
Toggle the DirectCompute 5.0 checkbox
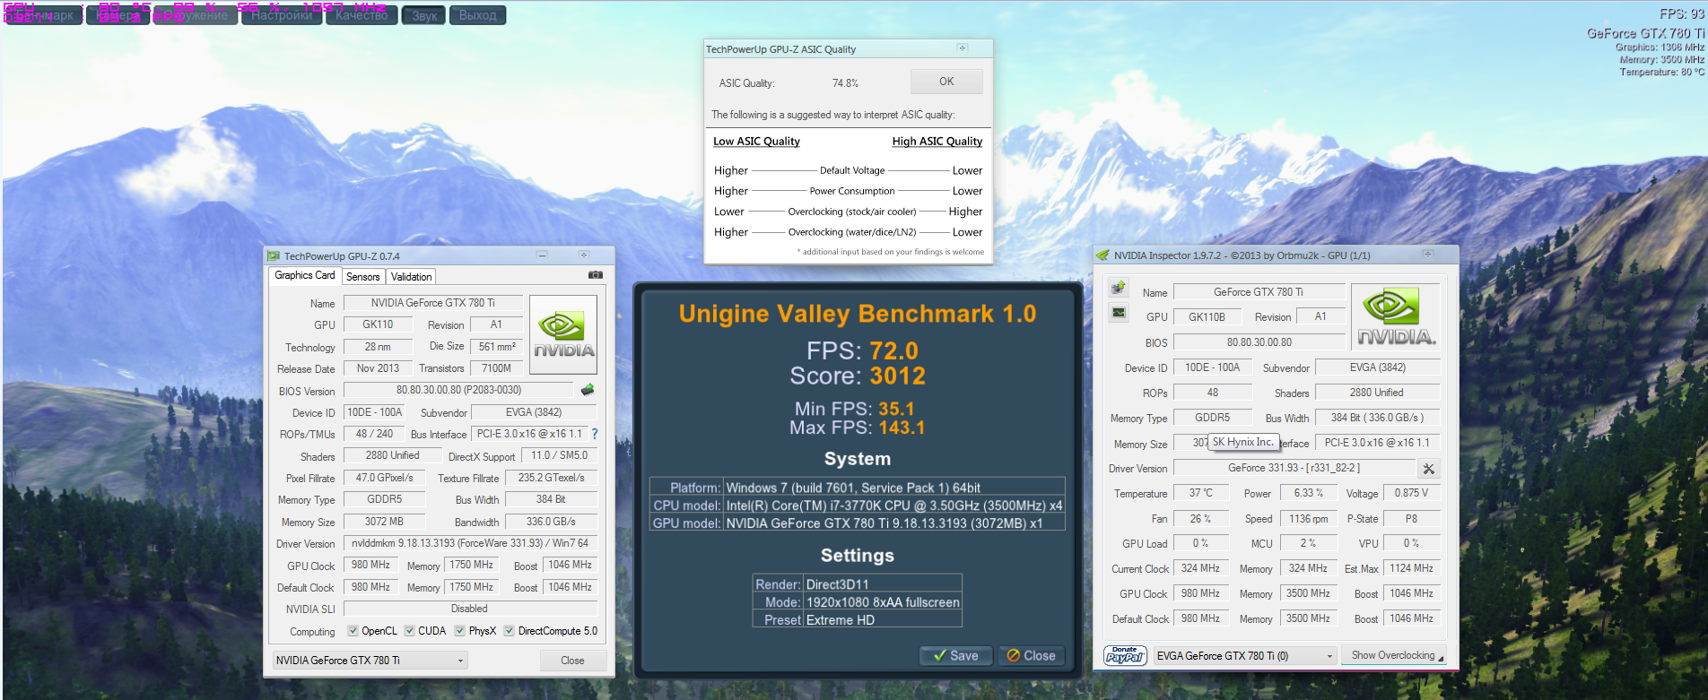pyautogui.click(x=509, y=631)
